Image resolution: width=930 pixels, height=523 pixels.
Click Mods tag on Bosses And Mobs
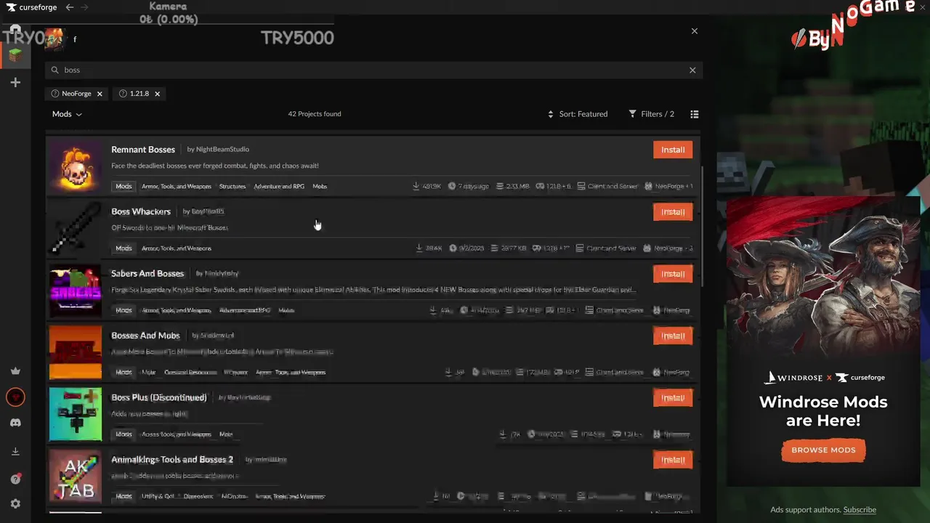[x=124, y=373]
